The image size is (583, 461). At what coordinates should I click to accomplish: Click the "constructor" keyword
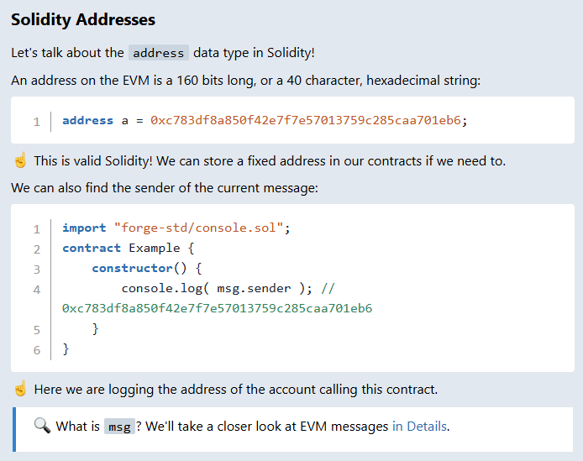tap(132, 268)
